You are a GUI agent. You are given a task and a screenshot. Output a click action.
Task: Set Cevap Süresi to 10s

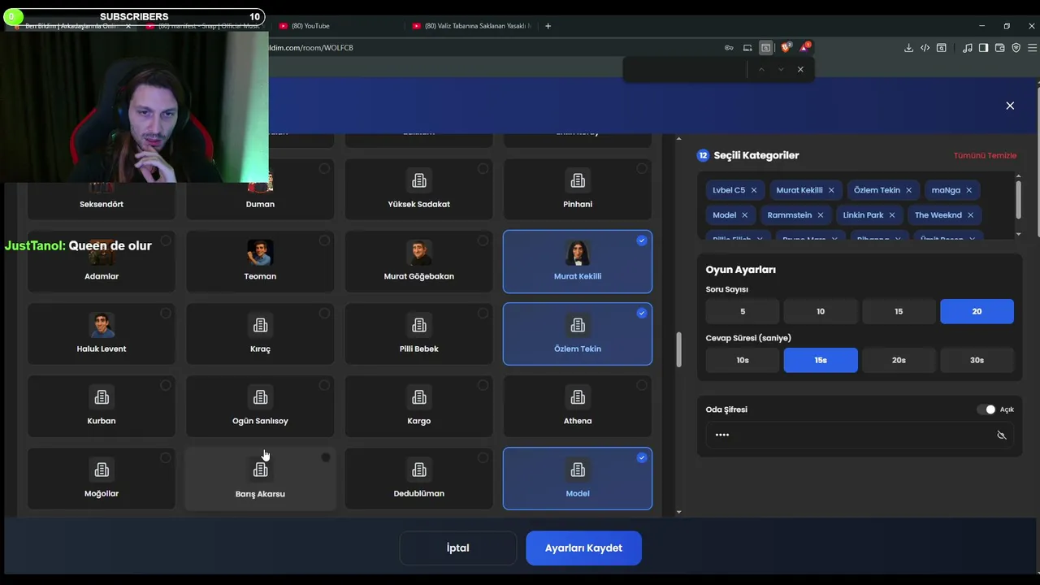(743, 360)
